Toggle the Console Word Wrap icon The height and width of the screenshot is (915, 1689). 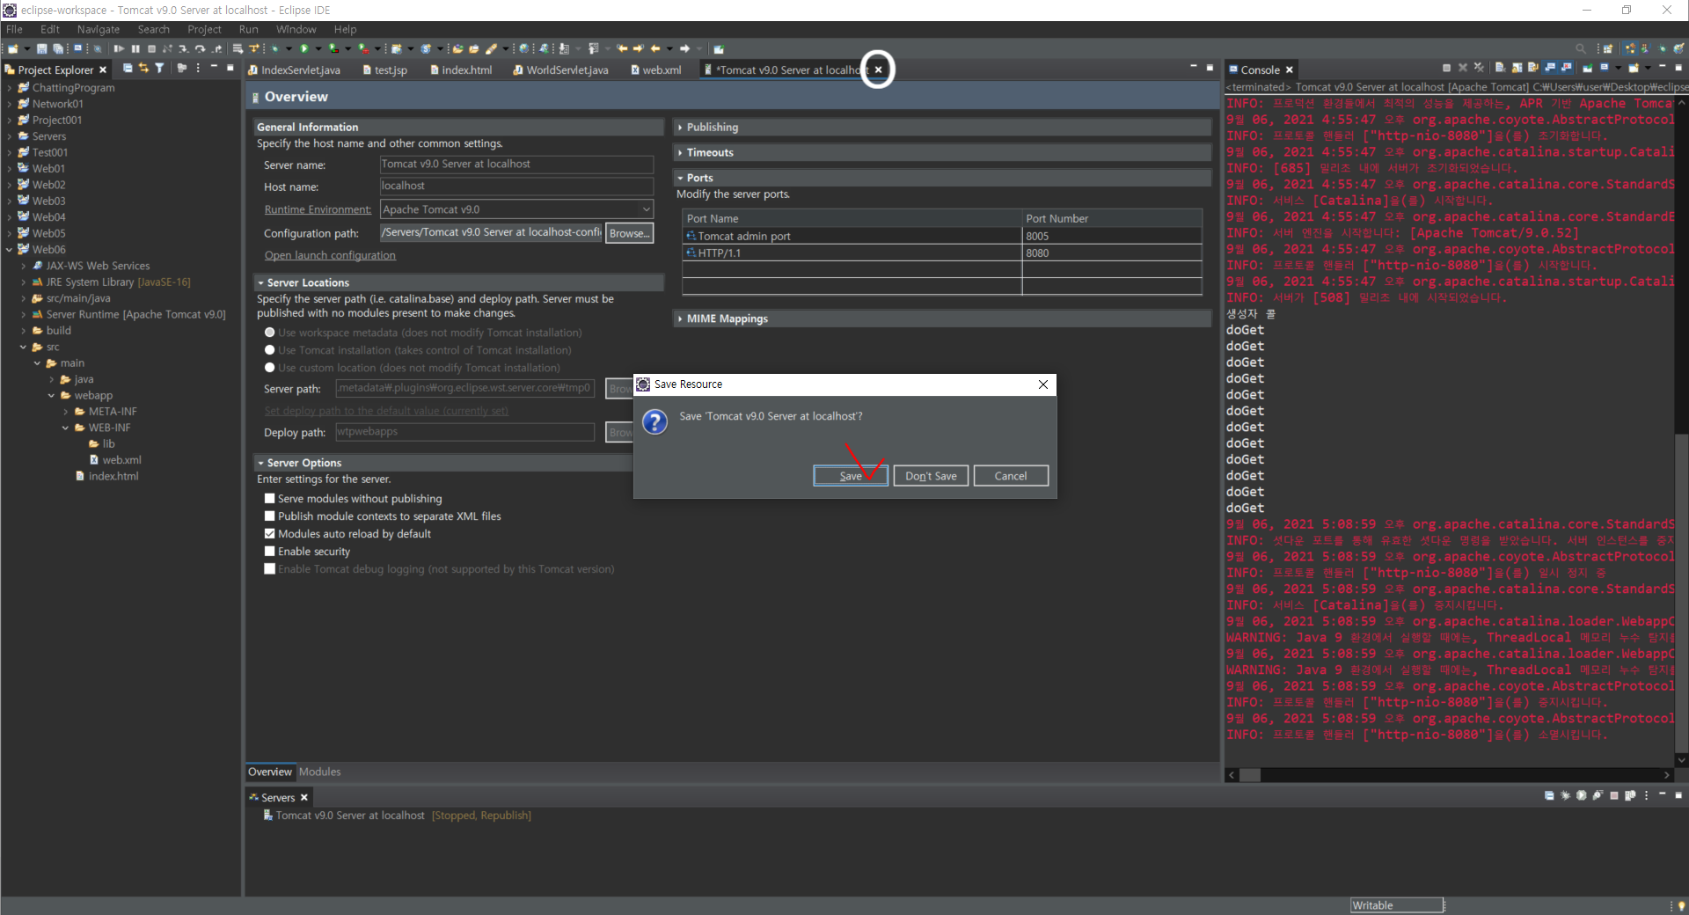(x=1532, y=68)
